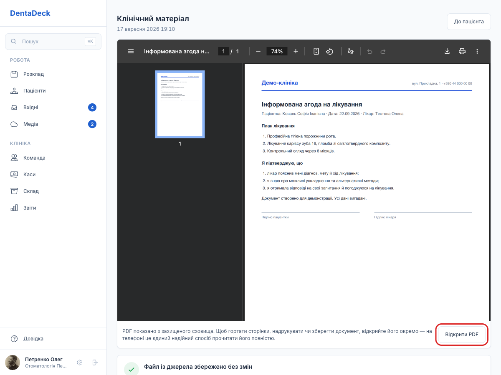
Task: Download the PDF document
Action: click(x=447, y=51)
